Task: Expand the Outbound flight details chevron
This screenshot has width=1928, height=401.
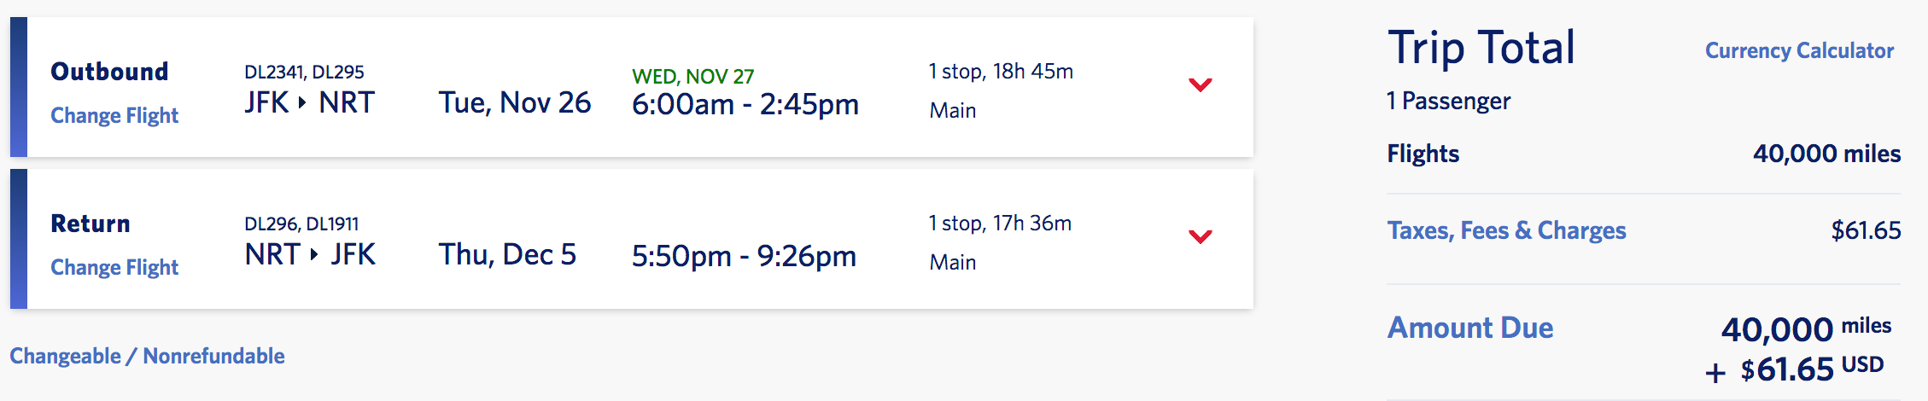Action: click(x=1201, y=84)
